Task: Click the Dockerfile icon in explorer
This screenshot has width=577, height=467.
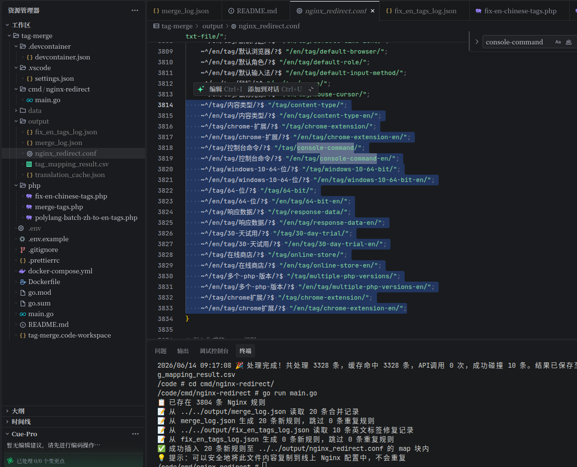Action: [23, 282]
